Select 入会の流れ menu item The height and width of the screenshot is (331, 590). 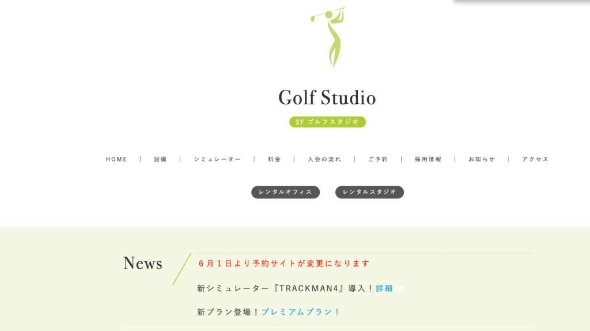[x=324, y=159]
